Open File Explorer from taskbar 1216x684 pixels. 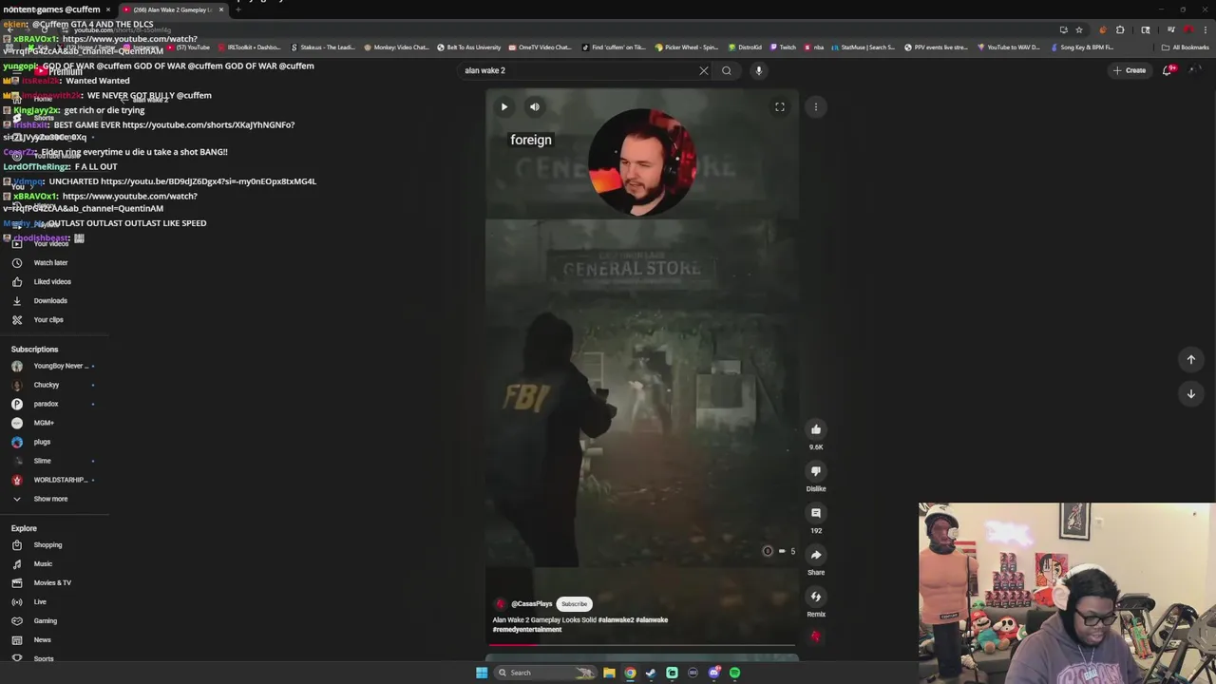609,673
